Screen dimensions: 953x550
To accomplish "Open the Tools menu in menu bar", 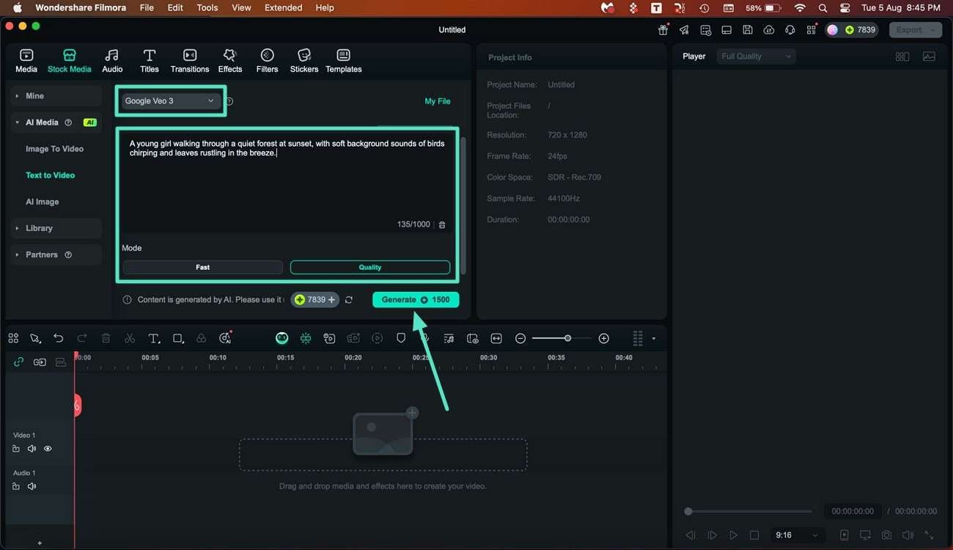I will tap(207, 8).
